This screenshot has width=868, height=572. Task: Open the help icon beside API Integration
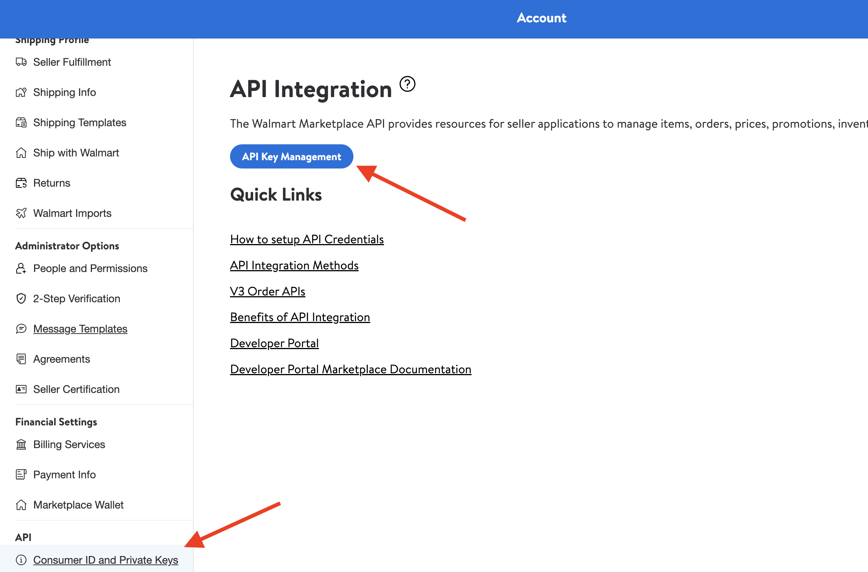408,84
